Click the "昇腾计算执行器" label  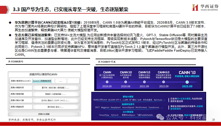[x=17, y=100]
